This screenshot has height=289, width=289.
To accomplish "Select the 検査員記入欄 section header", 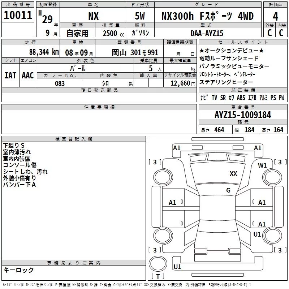I will pyautogui.click(x=74, y=139).
